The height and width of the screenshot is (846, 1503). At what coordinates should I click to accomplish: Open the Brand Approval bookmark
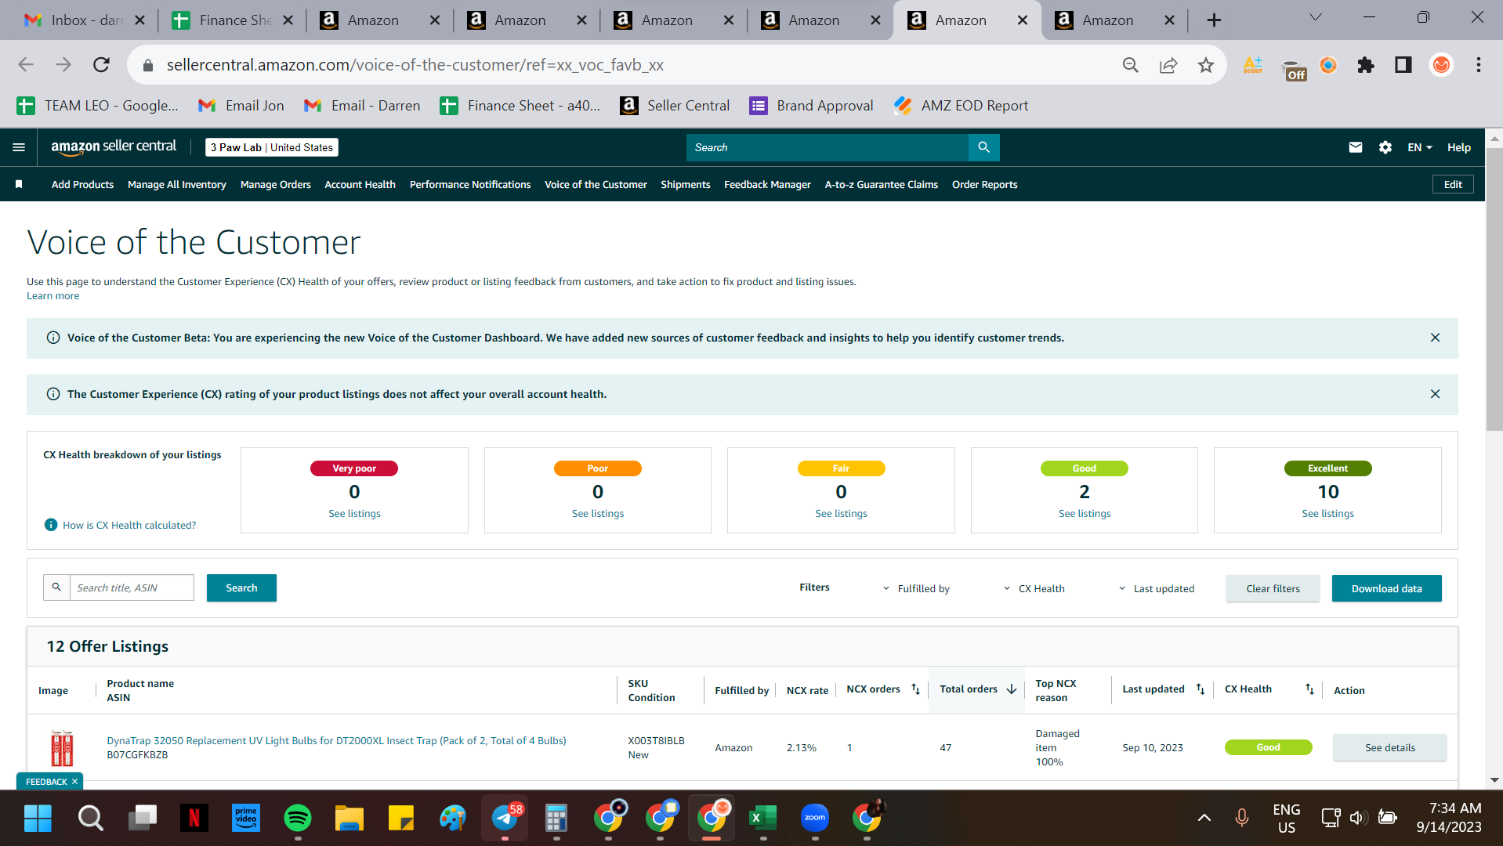[x=811, y=106]
